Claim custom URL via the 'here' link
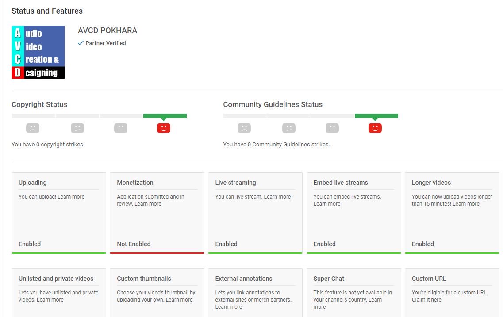Image resolution: width=503 pixels, height=317 pixels. click(x=436, y=300)
